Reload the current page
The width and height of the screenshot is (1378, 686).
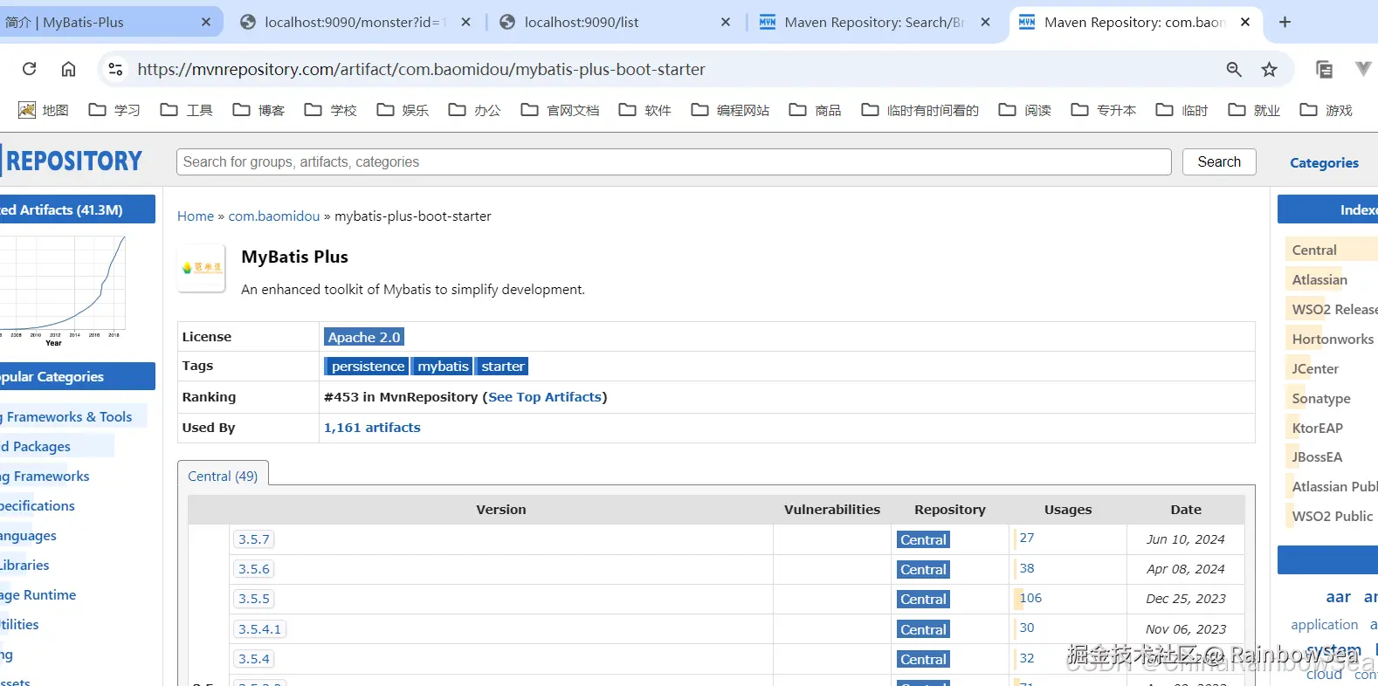[x=29, y=69]
